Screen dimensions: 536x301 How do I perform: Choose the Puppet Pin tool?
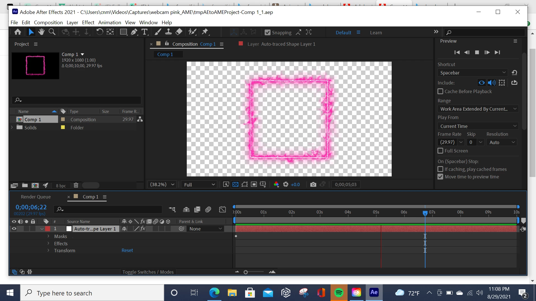[205, 32]
